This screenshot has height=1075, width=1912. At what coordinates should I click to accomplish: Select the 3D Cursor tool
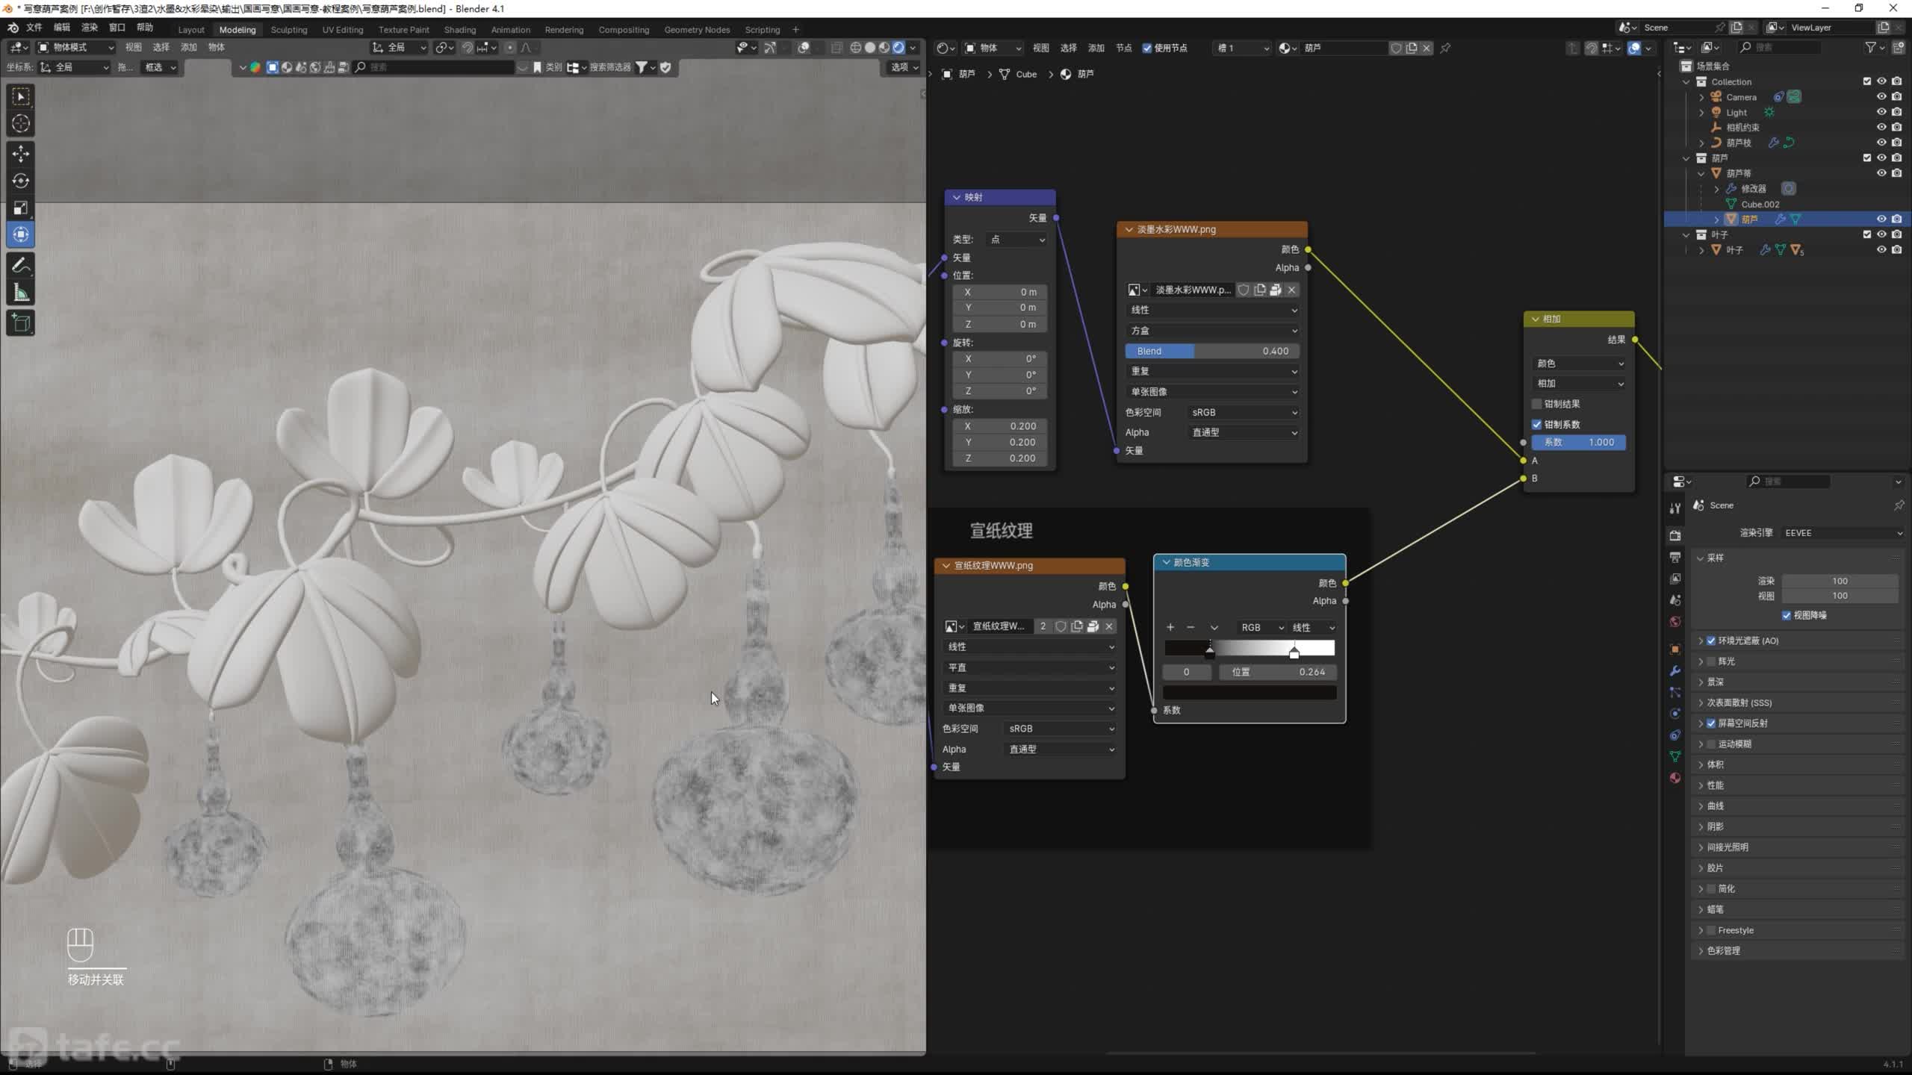tap(21, 123)
